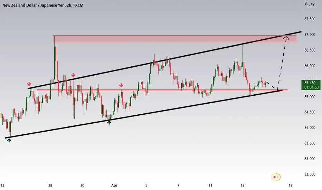Select the thin red support zone rectangle near 85.200

tap(162, 90)
